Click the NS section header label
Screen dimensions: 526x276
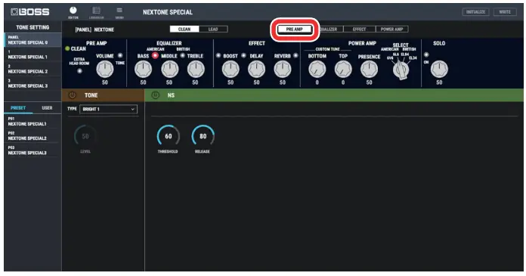pyautogui.click(x=171, y=95)
